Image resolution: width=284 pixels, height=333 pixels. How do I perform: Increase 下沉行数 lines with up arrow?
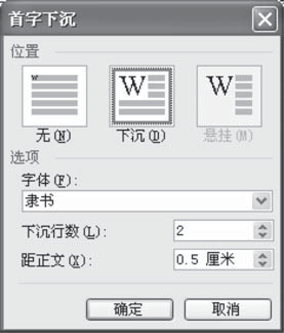pyautogui.click(x=263, y=227)
